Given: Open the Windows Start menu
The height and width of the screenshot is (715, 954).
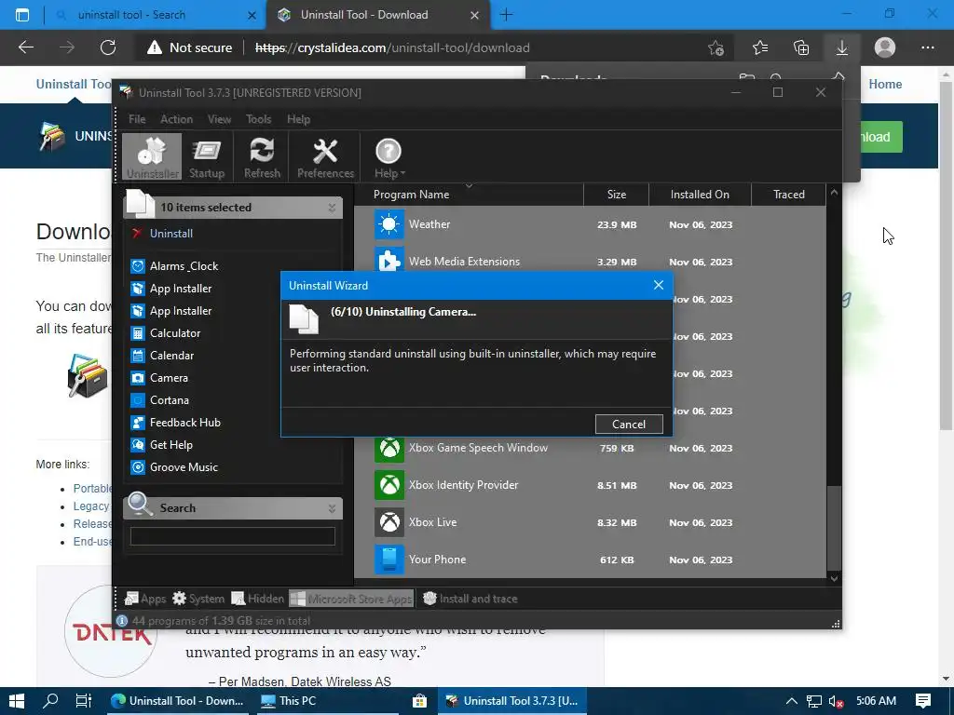Looking at the screenshot, I should 17,701.
